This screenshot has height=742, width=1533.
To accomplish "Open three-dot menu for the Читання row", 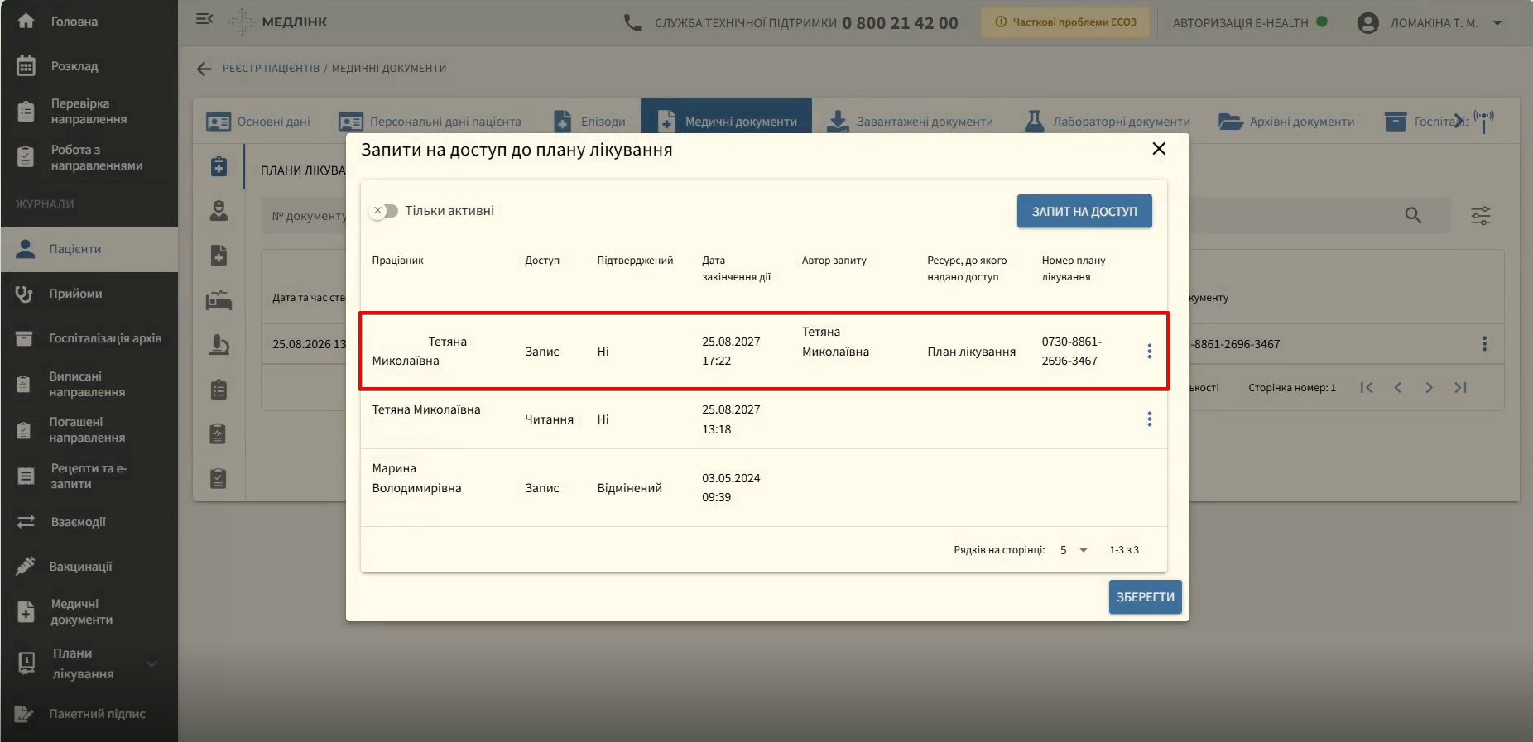I will click(1149, 419).
